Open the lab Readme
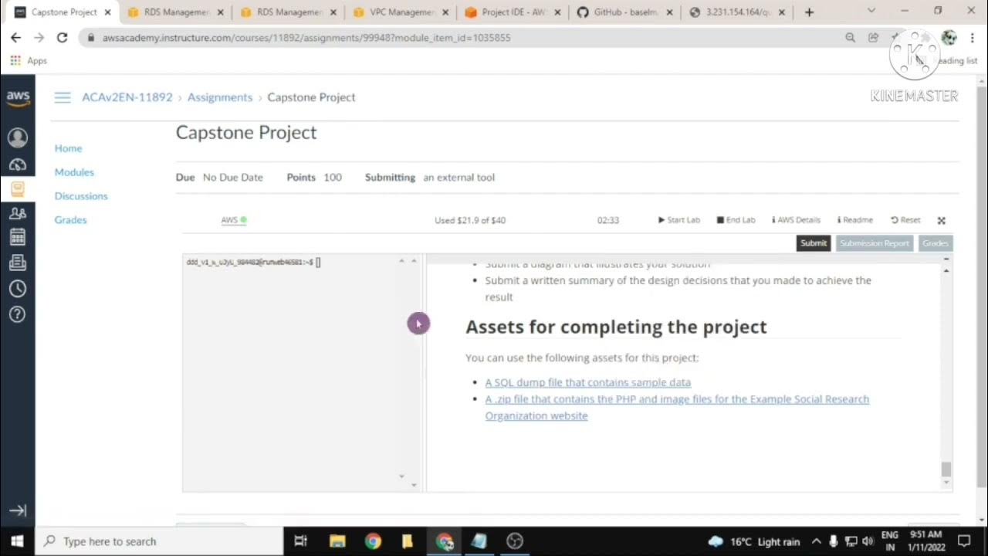Image resolution: width=988 pixels, height=556 pixels. click(855, 220)
